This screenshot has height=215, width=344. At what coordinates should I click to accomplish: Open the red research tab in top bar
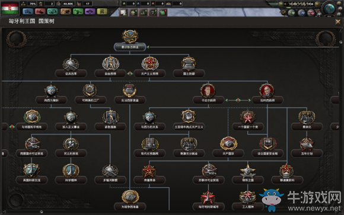coord(40,11)
